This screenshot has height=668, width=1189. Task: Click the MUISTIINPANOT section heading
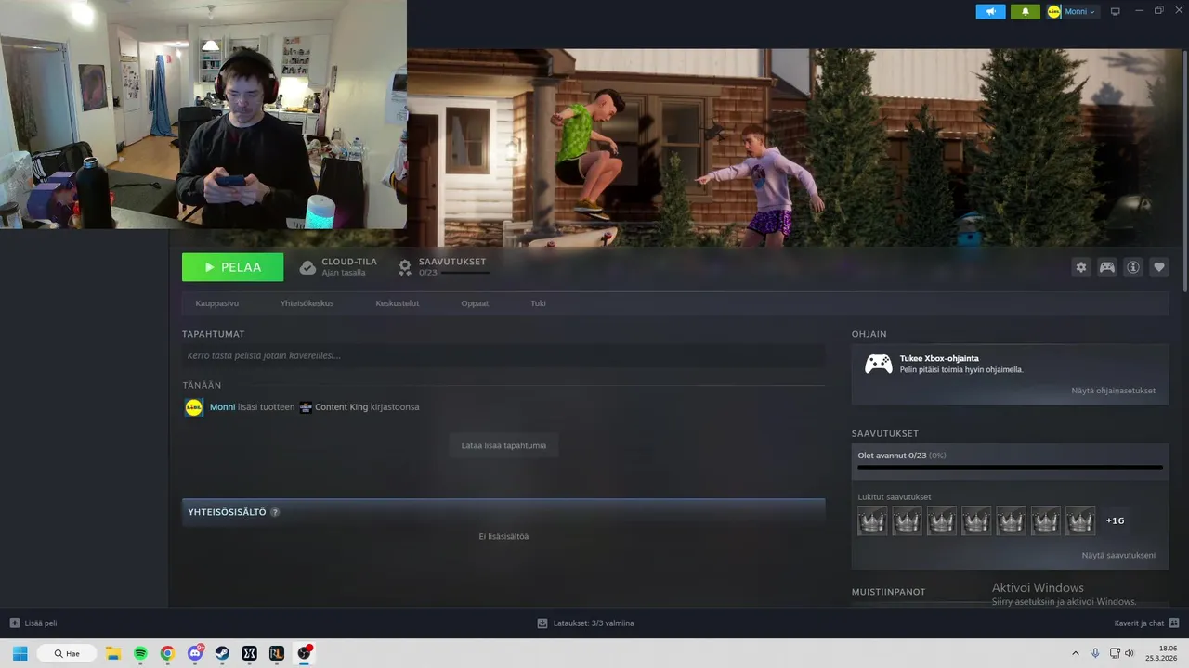[x=888, y=592]
